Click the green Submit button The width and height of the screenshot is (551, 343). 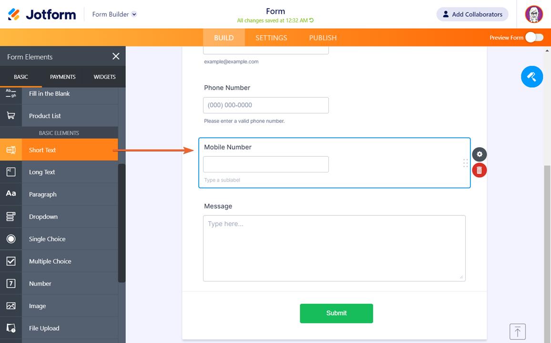(x=337, y=313)
